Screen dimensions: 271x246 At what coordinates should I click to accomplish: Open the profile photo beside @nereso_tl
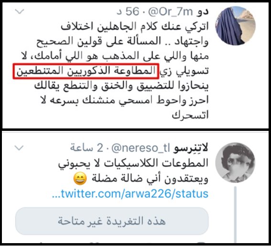[x=235, y=162]
